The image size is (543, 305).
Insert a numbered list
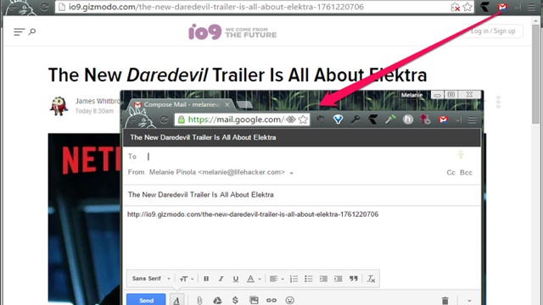[x=294, y=279]
